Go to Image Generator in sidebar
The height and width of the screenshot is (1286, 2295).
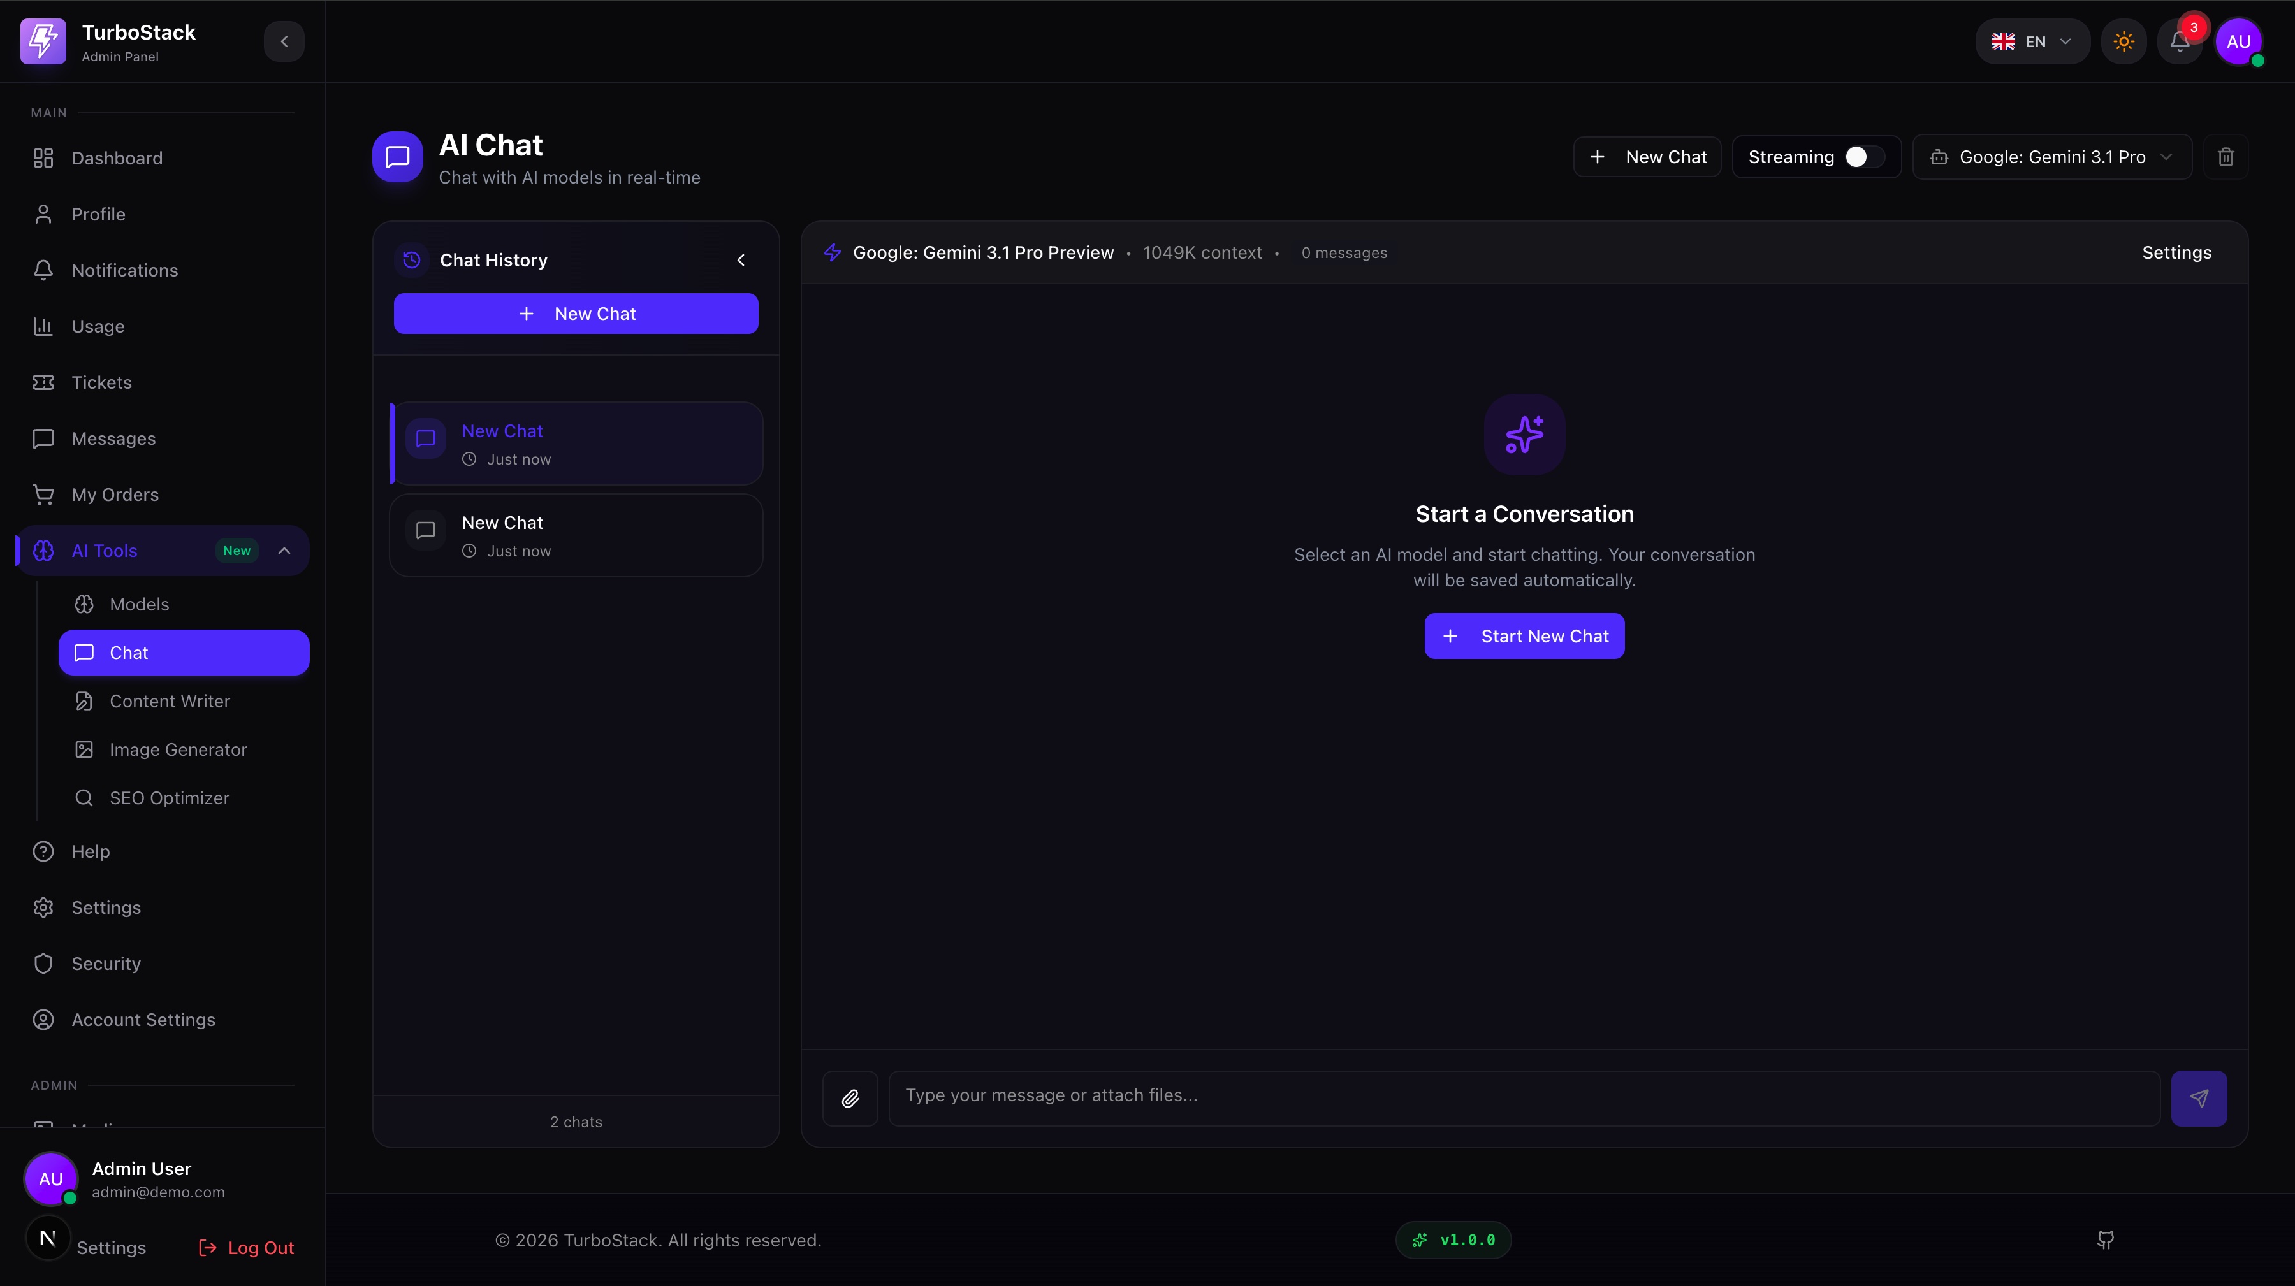coord(178,750)
